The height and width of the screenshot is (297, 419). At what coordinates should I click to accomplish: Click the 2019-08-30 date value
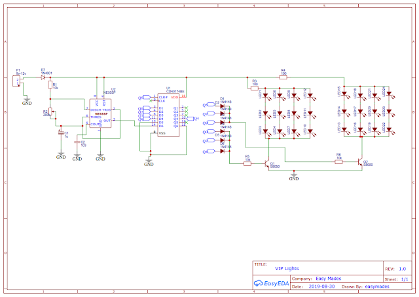click(x=321, y=287)
